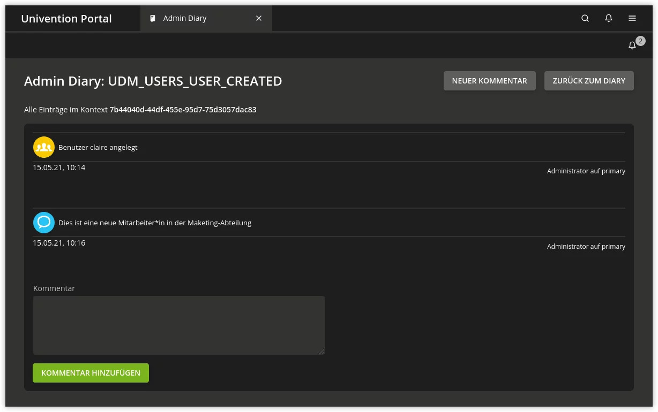Select the entry 'Benutzer claire angelegt'

click(98, 147)
